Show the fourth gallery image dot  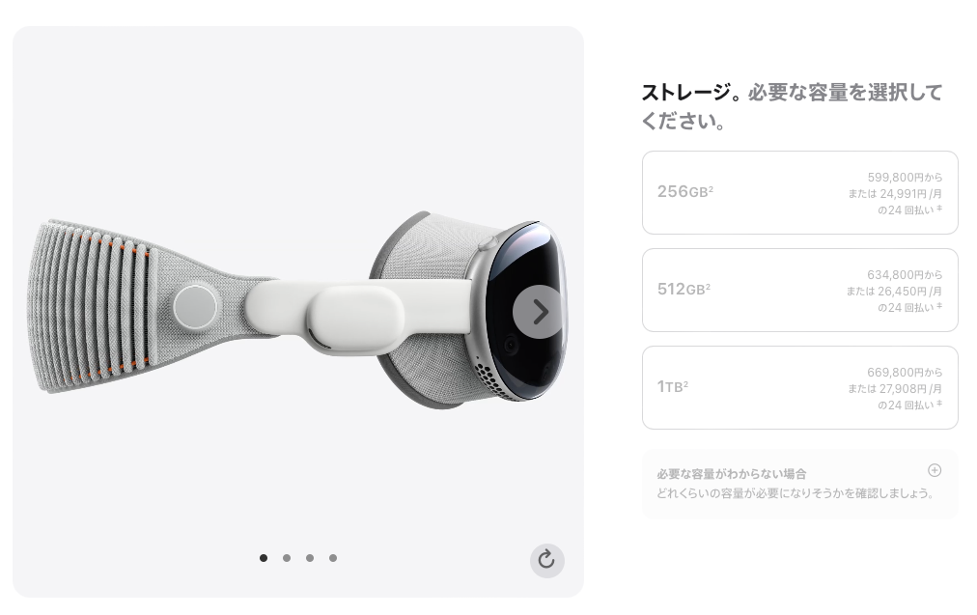(333, 558)
